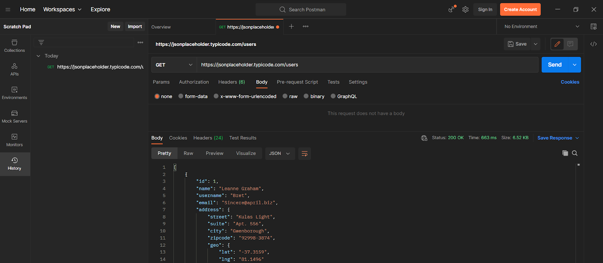Select binary body type radio
603x263 pixels.
[306, 96]
